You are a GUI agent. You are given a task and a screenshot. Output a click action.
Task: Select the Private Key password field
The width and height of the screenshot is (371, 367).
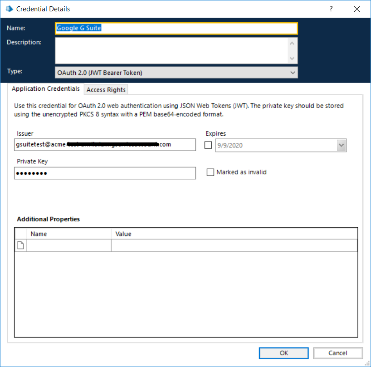(105, 173)
